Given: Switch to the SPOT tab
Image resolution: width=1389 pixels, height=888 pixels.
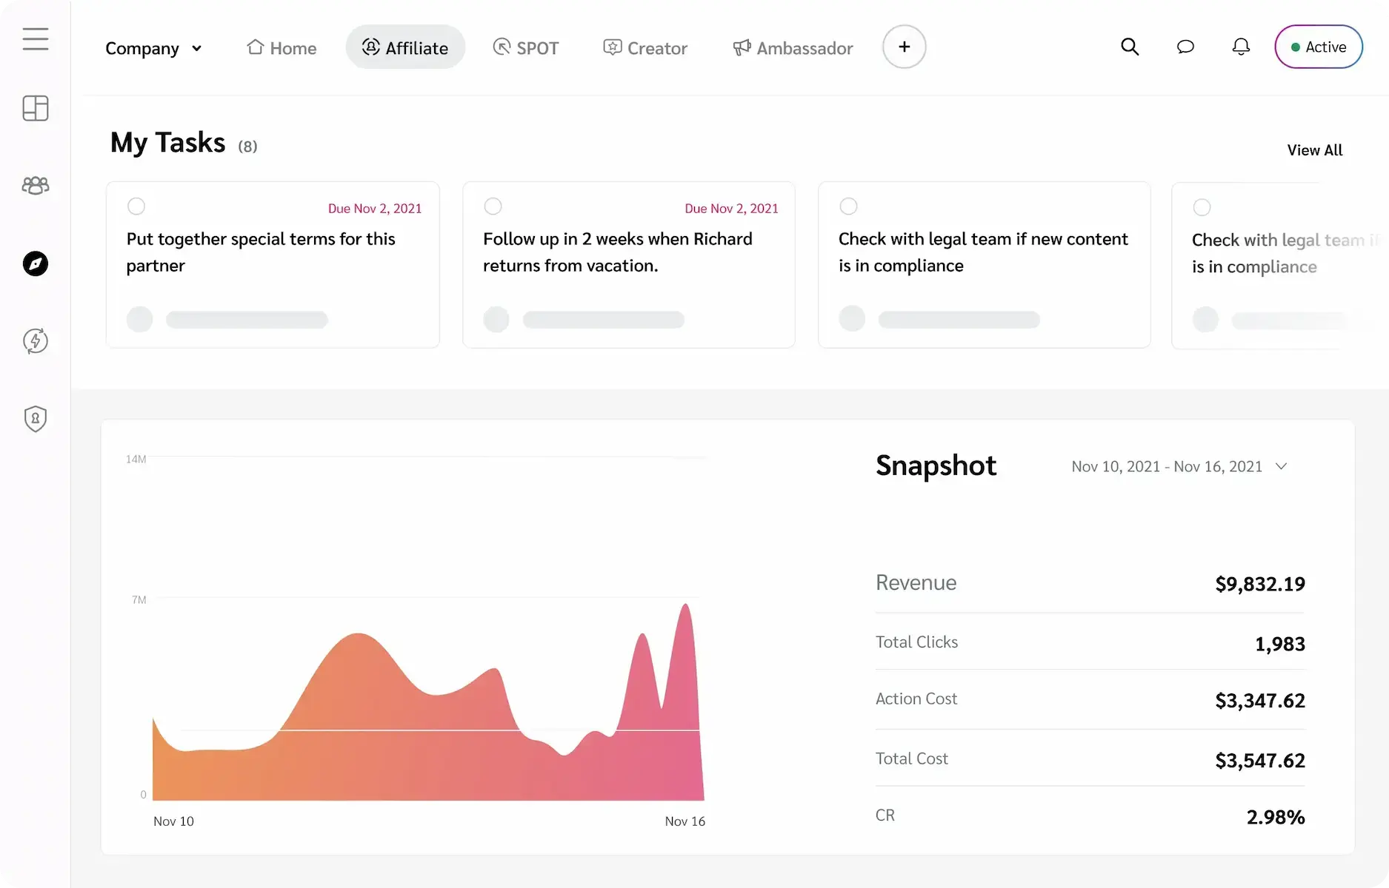Looking at the screenshot, I should coord(526,47).
